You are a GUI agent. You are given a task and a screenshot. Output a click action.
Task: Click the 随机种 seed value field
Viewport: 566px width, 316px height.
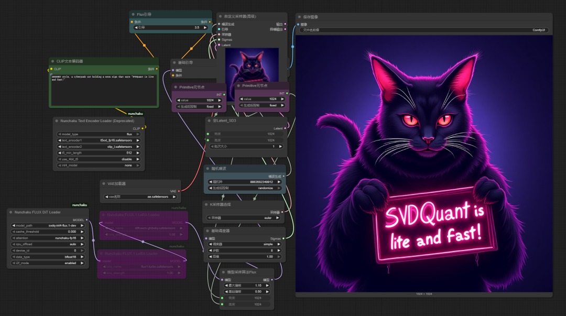pos(245,182)
